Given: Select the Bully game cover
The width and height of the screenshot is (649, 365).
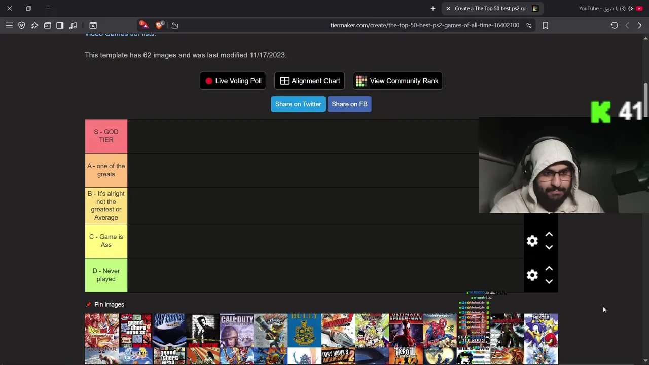Looking at the screenshot, I should click(304, 330).
